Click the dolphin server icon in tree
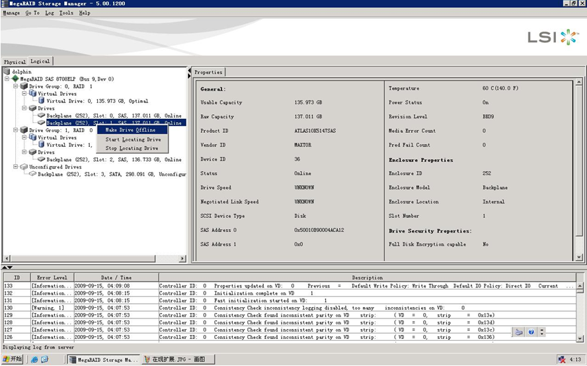The image size is (587, 366). pyautogui.click(x=7, y=71)
